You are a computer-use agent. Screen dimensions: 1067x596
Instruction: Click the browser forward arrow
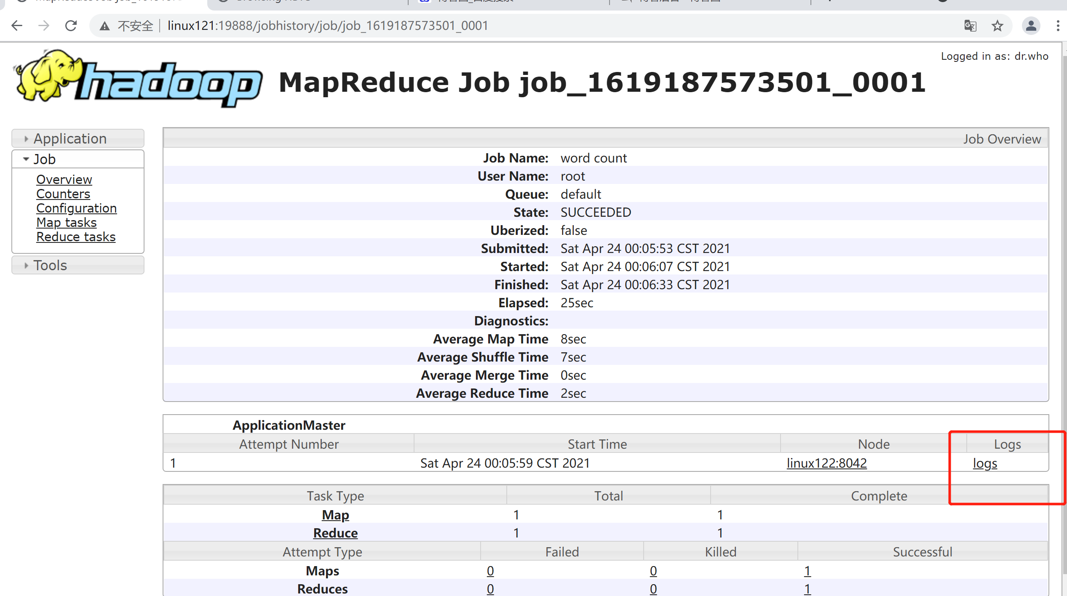(x=44, y=26)
